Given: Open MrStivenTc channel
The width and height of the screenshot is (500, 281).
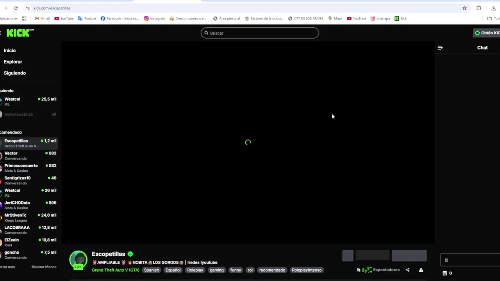Looking at the screenshot, I should [29, 218].
